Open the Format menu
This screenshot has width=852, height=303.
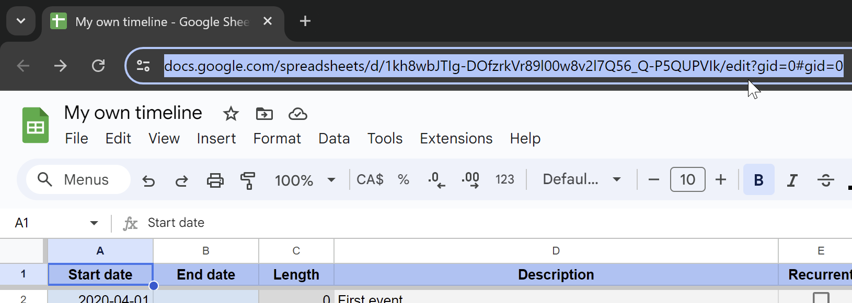click(277, 138)
